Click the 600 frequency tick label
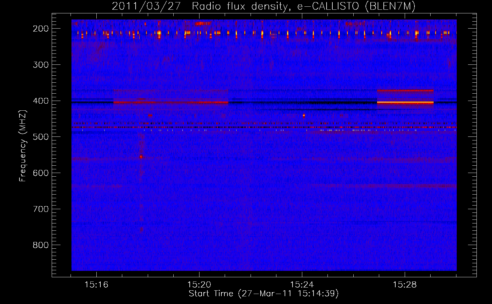This screenshot has height=304, width=492. coord(41,173)
